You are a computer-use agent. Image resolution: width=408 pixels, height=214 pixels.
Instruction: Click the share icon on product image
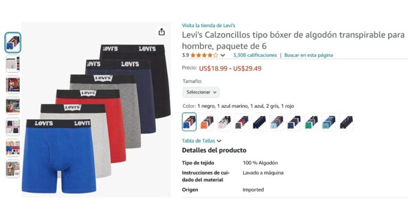point(161,32)
